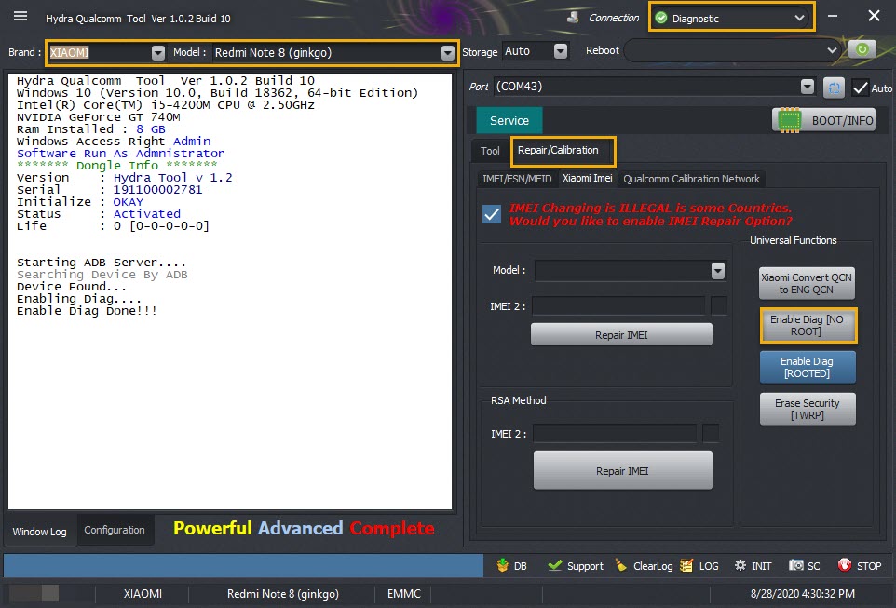Open the Configuration tab
This screenshot has height=608, width=896.
tap(115, 530)
